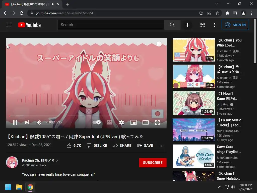
Task: Mute the video volume speaker
Action: [39, 122]
